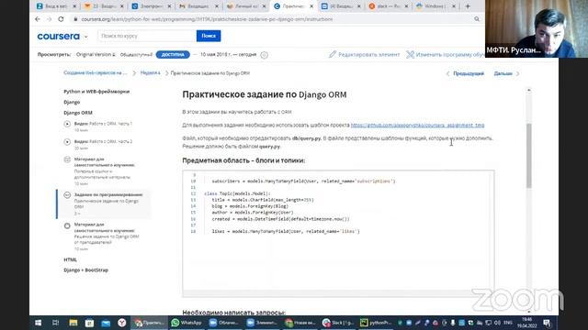Click the content scrollbar thumb
The image size is (588, 330).
pos(529,155)
